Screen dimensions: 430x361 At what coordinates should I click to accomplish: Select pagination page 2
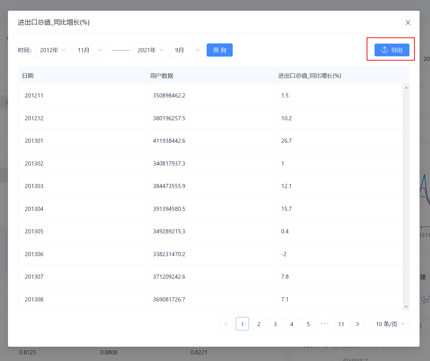[x=259, y=324]
